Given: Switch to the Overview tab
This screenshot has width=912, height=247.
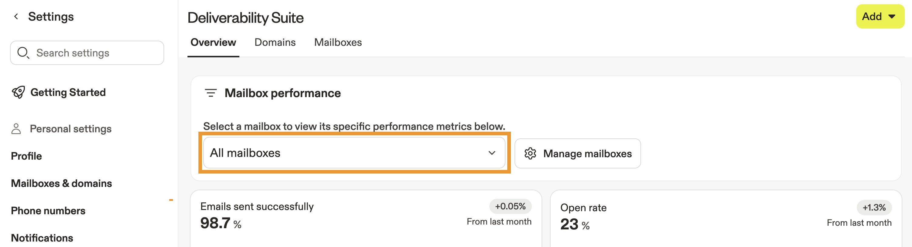Looking at the screenshot, I should click(x=213, y=42).
